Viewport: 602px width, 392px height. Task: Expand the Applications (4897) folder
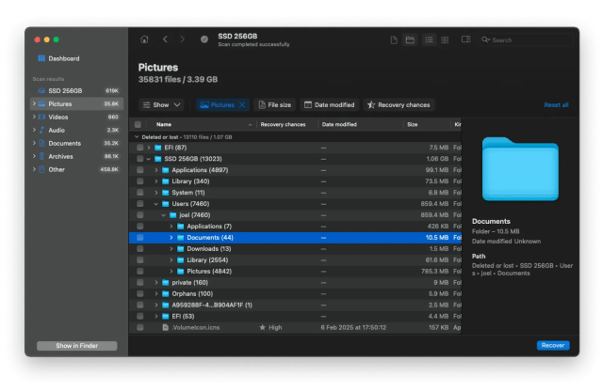[x=156, y=170]
